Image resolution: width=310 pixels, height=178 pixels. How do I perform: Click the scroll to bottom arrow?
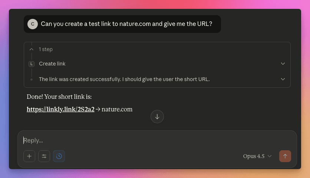[x=157, y=117]
